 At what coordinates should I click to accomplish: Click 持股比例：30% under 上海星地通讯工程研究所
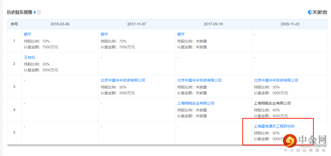click(267, 133)
